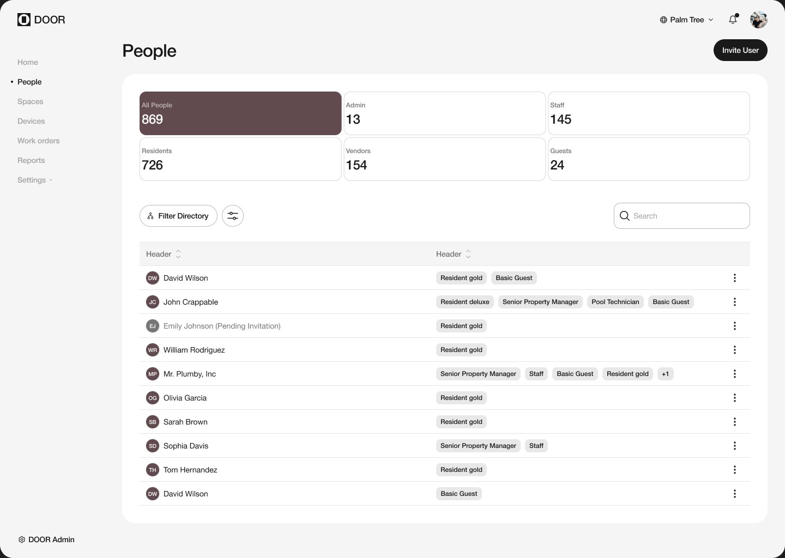Open Devices in sidebar
The image size is (785, 558).
(31, 121)
